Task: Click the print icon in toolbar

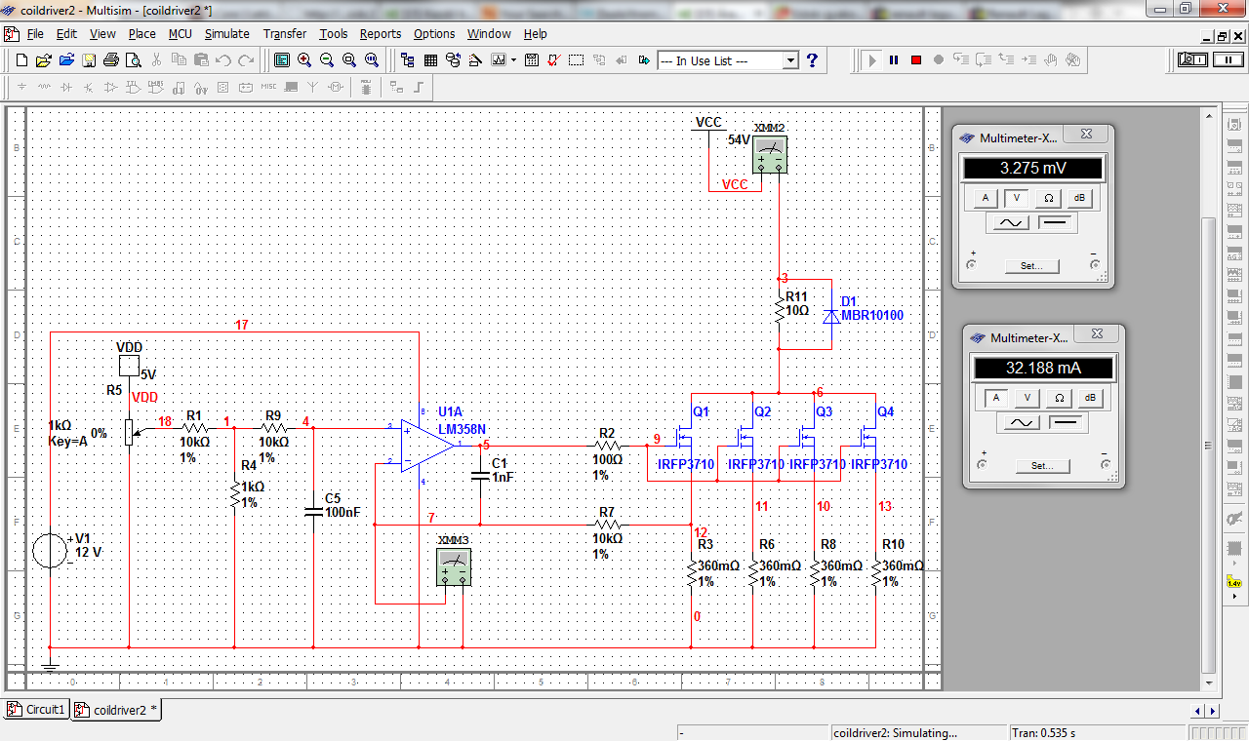Action: tap(111, 59)
